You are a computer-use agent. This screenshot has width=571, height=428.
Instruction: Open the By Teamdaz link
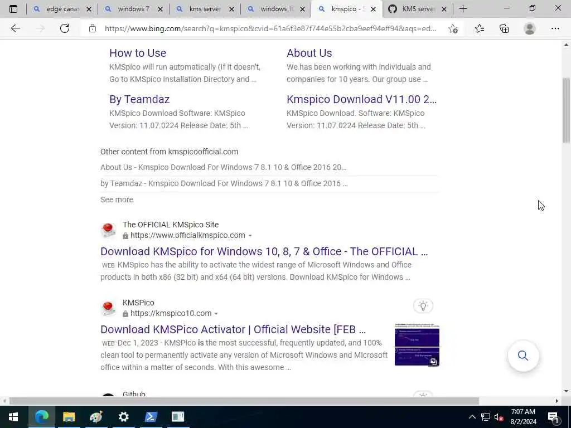pyautogui.click(x=139, y=99)
